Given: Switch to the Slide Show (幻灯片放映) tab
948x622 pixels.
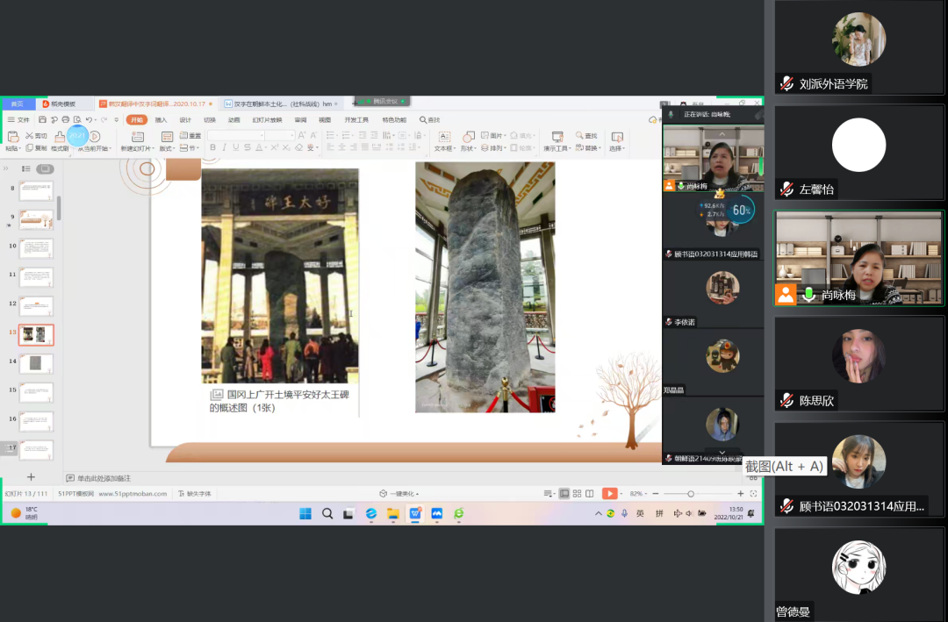Looking at the screenshot, I should pos(267,119).
